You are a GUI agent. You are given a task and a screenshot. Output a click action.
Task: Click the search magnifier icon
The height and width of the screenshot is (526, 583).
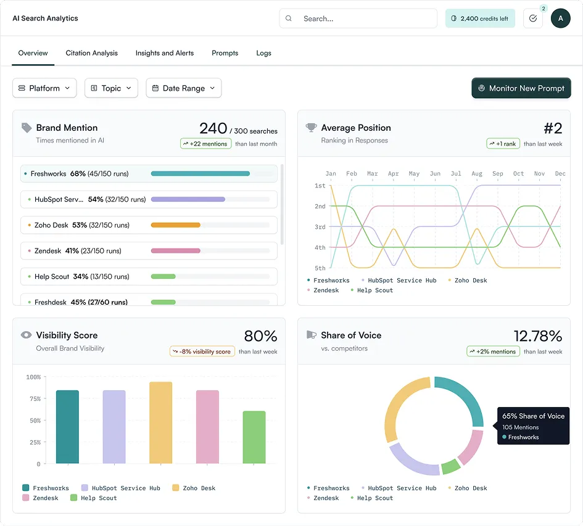point(289,18)
